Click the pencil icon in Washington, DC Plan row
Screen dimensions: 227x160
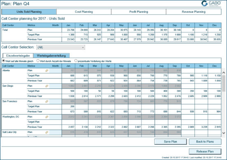pyautogui.click(x=47, y=117)
